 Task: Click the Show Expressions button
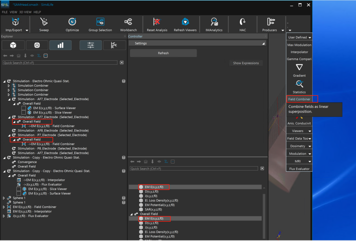click(x=246, y=63)
